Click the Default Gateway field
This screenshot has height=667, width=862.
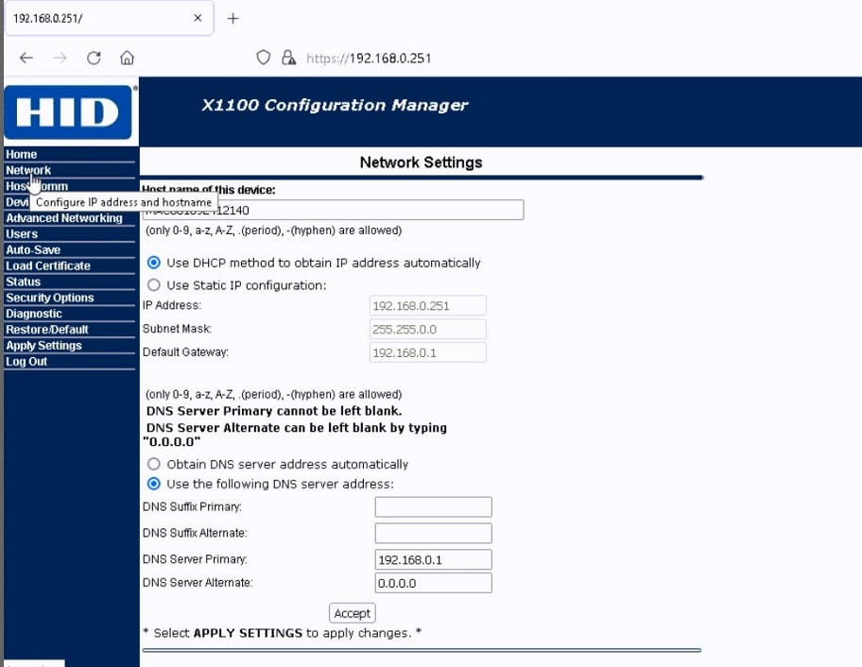tap(428, 352)
